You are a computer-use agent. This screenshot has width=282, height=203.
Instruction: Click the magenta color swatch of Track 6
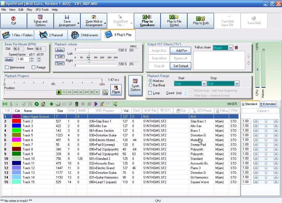(x=16, y=140)
